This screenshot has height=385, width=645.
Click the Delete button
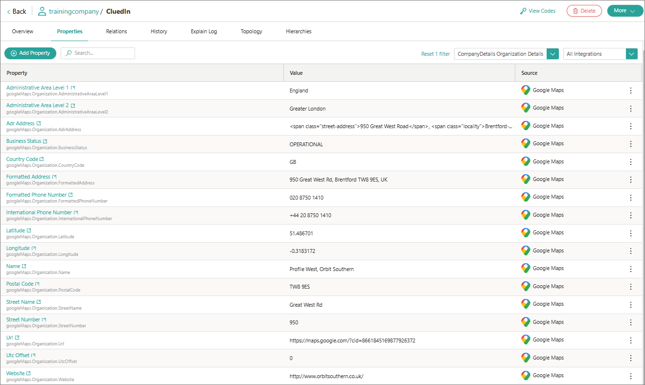584,11
